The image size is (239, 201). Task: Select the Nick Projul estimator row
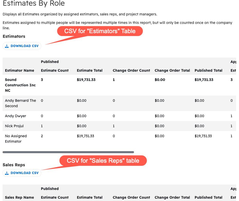pyautogui.click(x=14, y=126)
